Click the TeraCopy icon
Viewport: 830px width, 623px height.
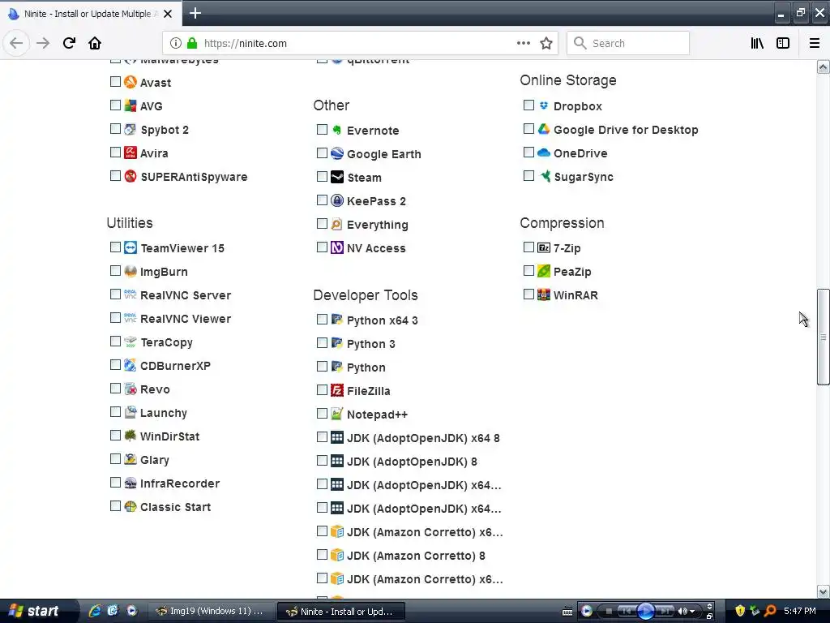click(x=130, y=342)
